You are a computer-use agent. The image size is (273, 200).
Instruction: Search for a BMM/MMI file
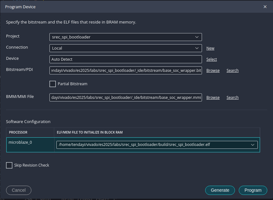coord(232,98)
